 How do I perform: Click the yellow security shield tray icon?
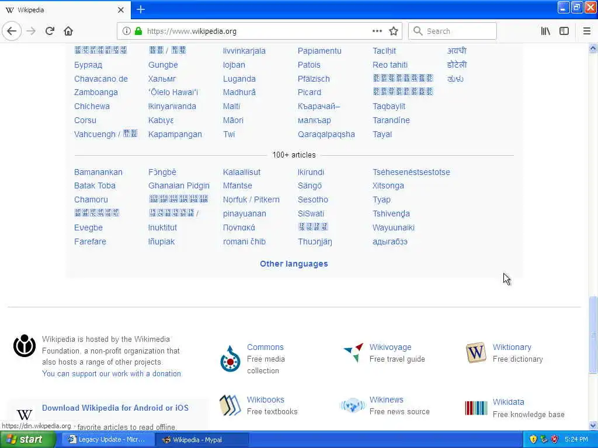[533, 439]
